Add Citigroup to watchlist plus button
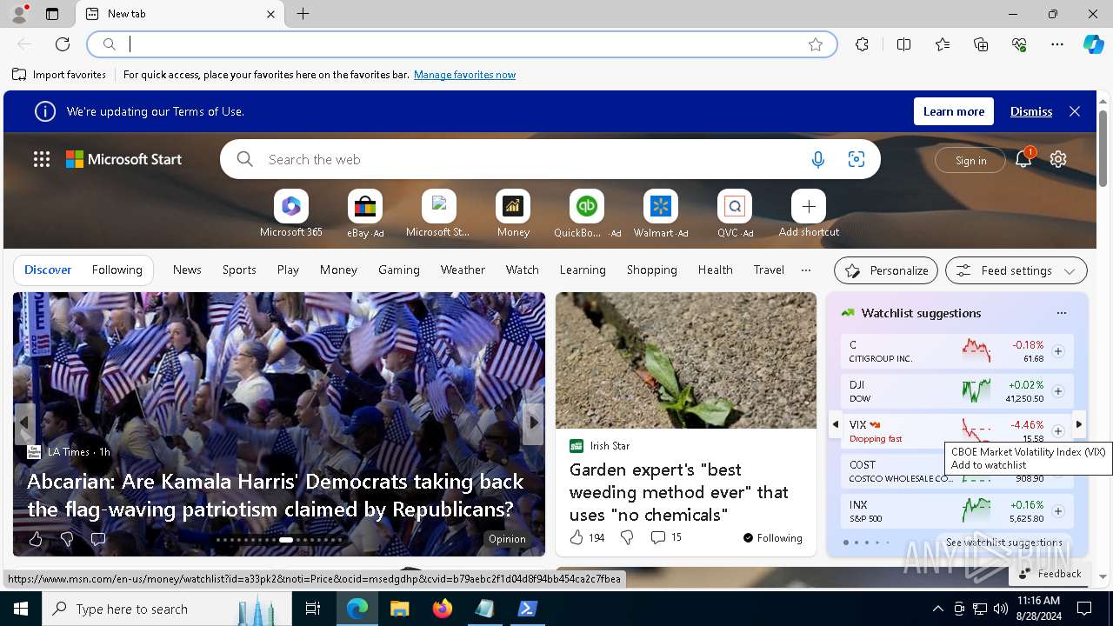 (1058, 351)
